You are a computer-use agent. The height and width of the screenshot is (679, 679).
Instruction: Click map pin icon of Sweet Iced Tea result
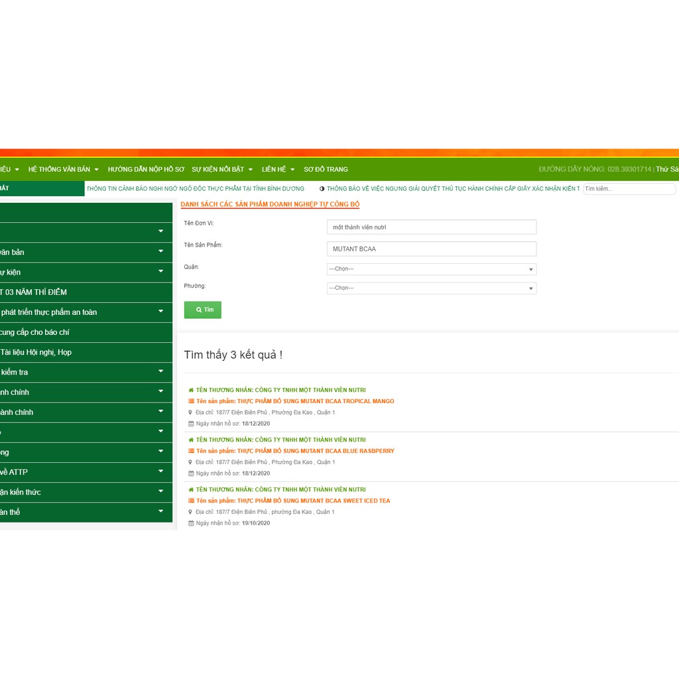[191, 512]
